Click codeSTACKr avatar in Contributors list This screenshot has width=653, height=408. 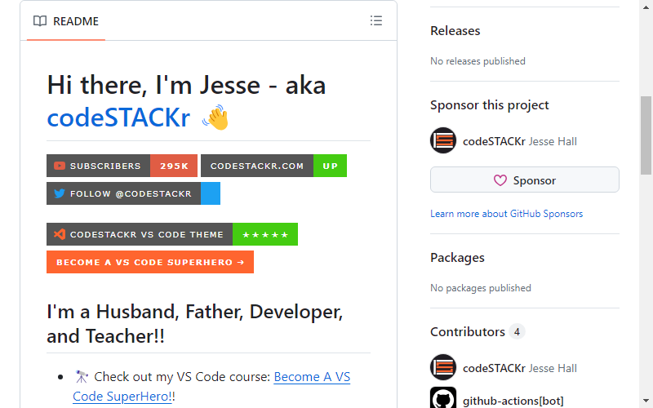pyautogui.click(x=443, y=368)
